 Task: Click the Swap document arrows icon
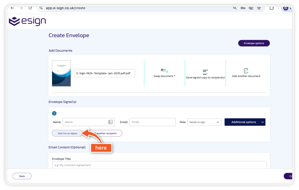pos(164,71)
